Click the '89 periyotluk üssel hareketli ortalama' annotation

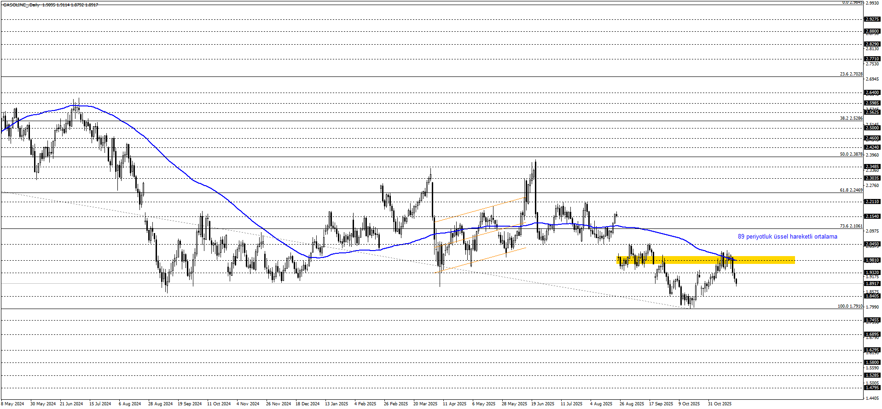787,236
